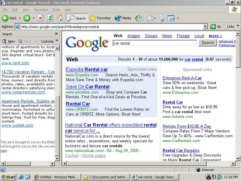Open the www.sublet.com link

click(x=17, y=125)
